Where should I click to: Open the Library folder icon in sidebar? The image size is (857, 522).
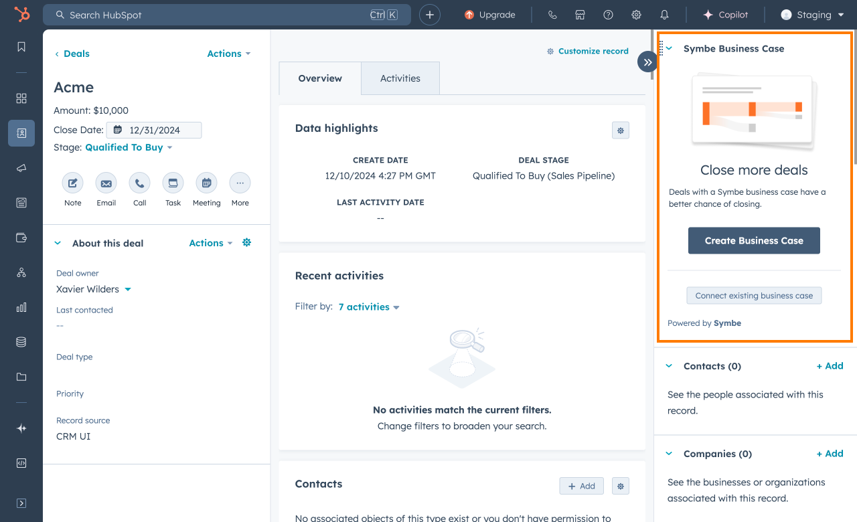point(21,377)
